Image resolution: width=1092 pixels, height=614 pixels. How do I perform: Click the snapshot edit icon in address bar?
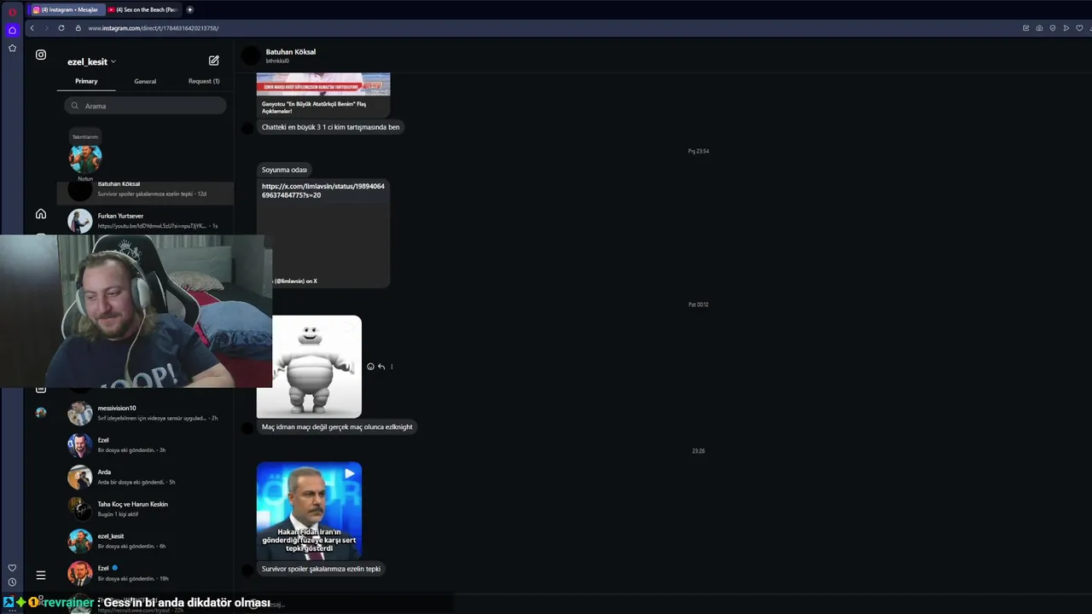[x=1025, y=28]
